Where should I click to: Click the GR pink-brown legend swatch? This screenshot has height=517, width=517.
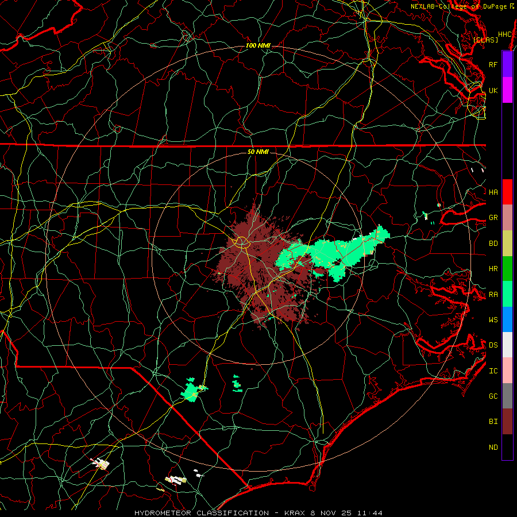click(507, 217)
